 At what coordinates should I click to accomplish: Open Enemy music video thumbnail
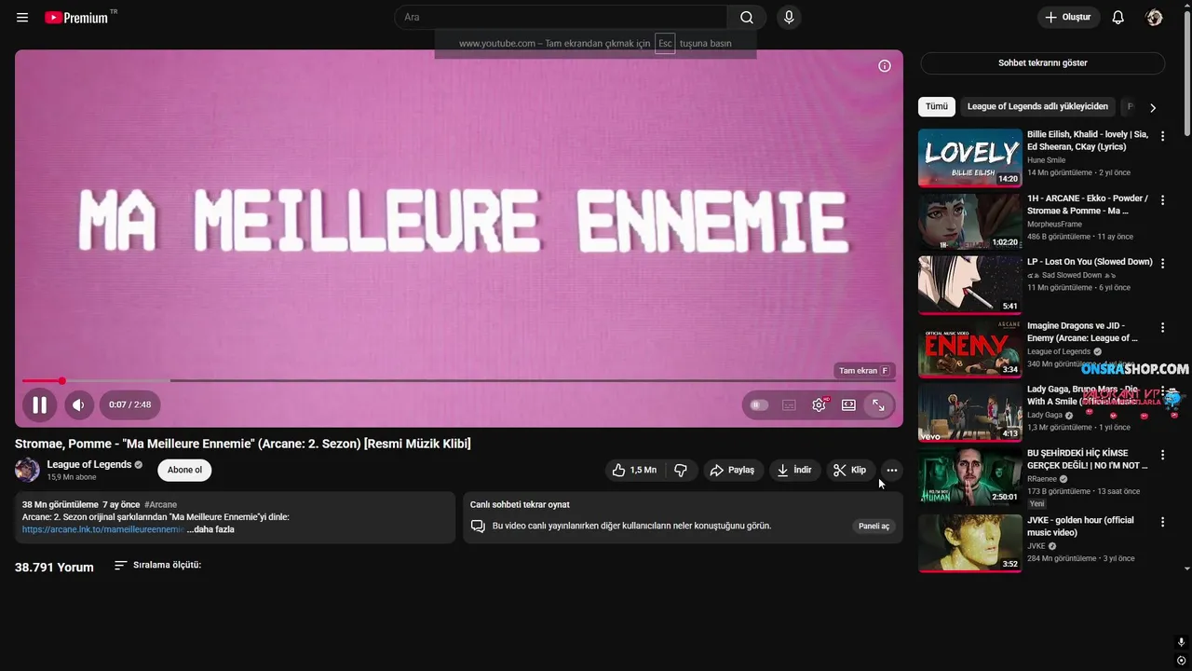click(969, 349)
